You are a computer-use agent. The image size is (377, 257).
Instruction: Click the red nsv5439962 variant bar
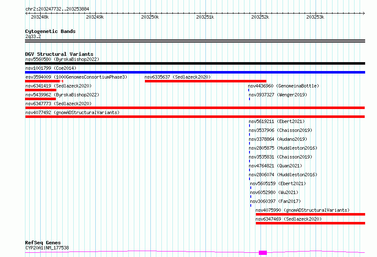(x=40, y=99)
